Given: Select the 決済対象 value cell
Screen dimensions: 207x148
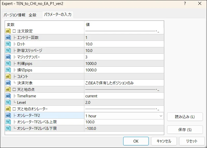Looking at the screenshot, I should click(x=124, y=83).
